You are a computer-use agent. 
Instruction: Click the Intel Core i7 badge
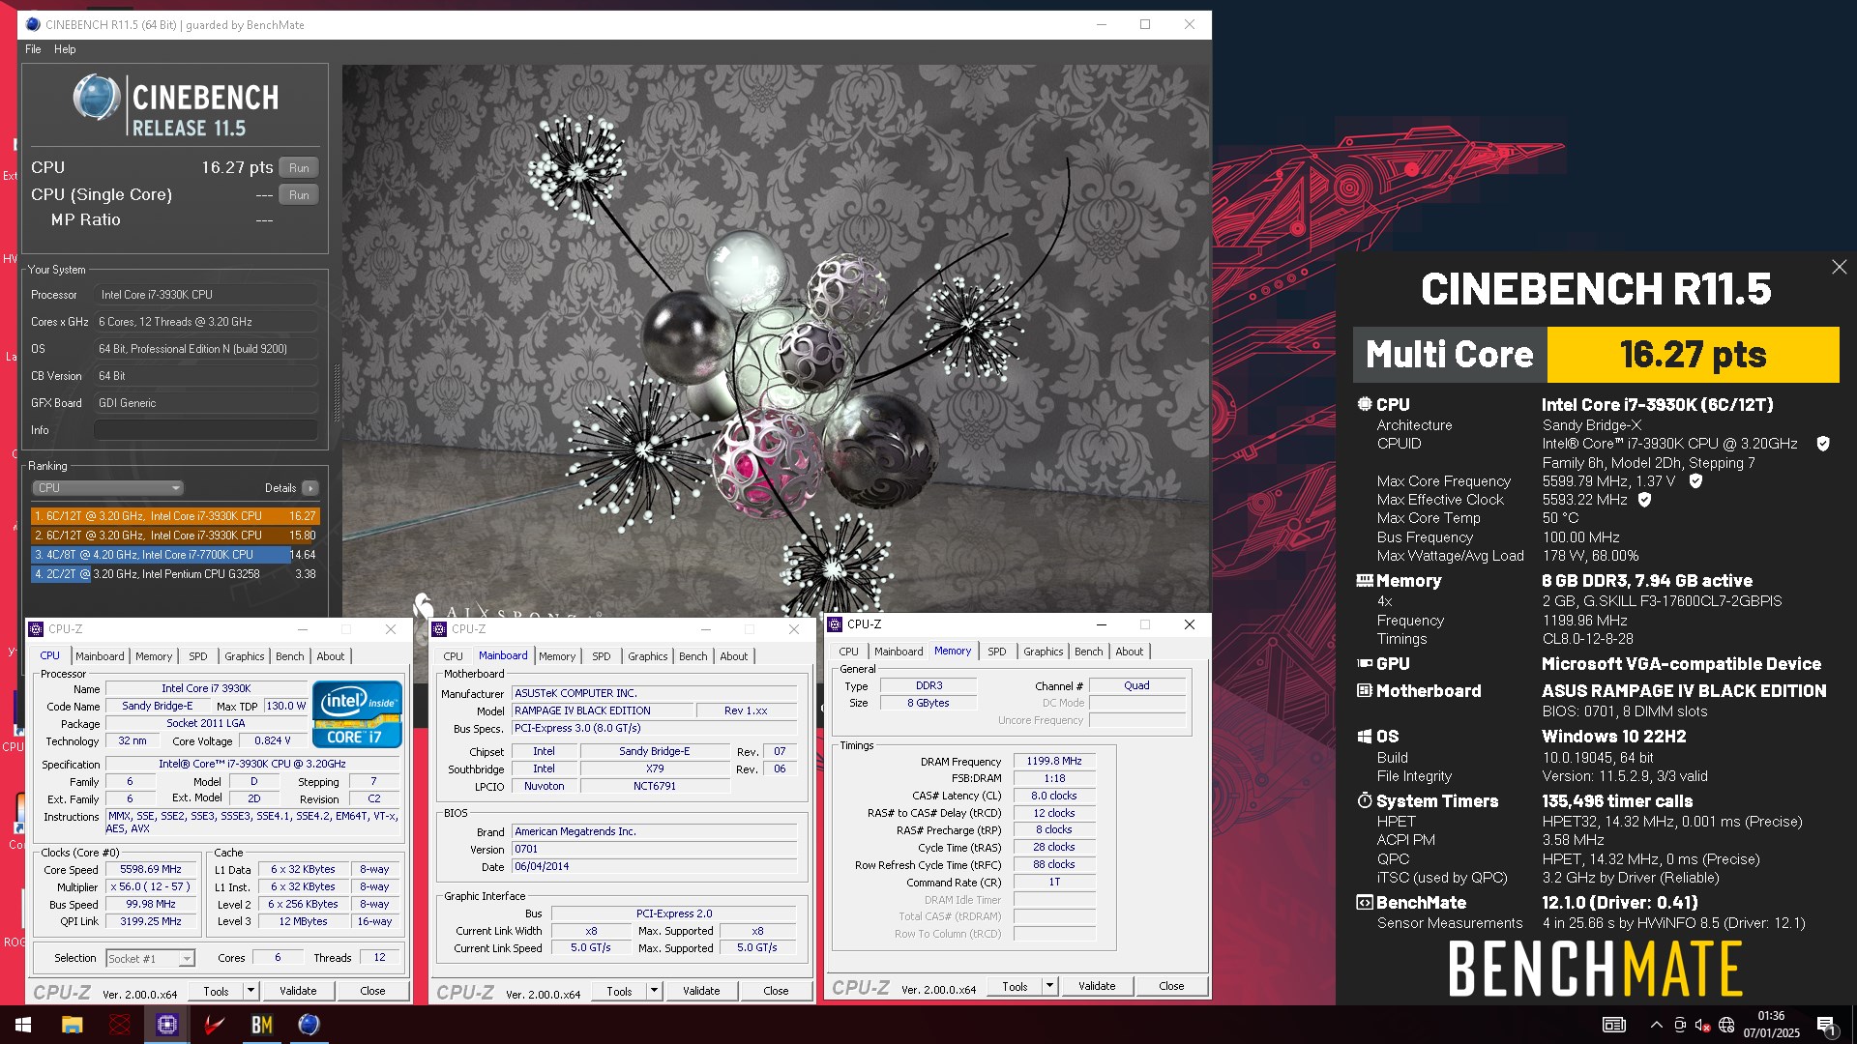(x=357, y=714)
